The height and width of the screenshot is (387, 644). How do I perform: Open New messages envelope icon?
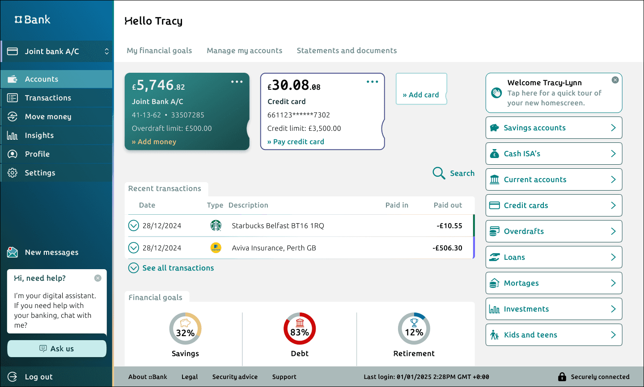coord(13,252)
